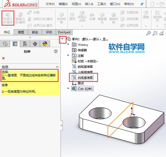Click the Revolved Cut (旋转切除) tool
Viewport: 166px width, 157px height.
tap(113, 18)
